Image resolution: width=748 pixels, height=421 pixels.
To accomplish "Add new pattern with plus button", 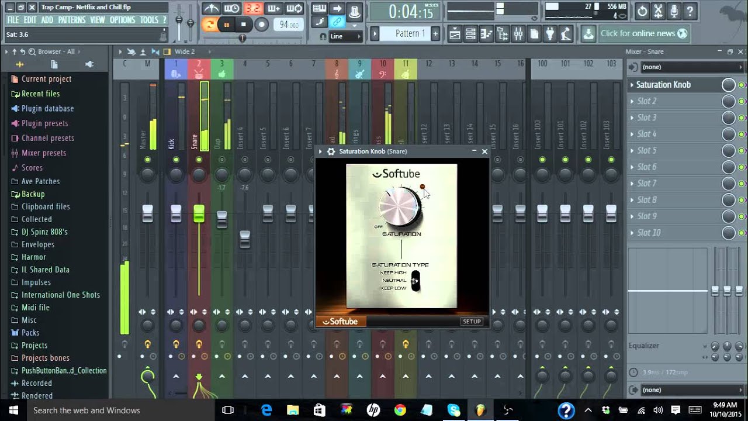I will pos(435,33).
